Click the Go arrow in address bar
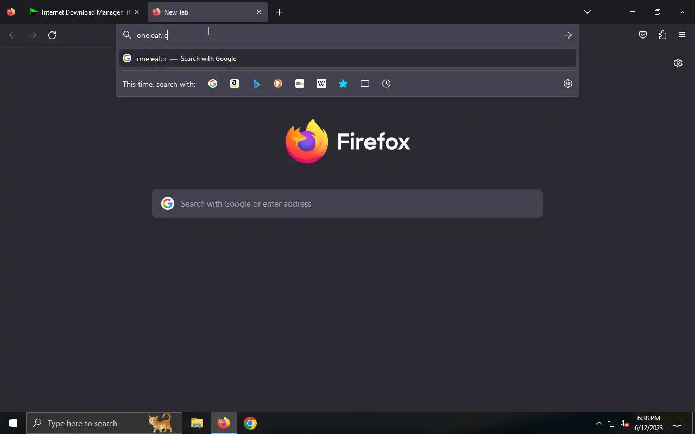Image resolution: width=695 pixels, height=434 pixels. (x=568, y=35)
